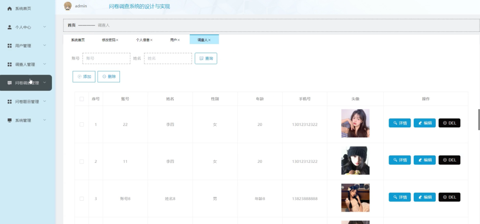Click the 性别 column header
The image size is (480, 224).
[x=215, y=99]
